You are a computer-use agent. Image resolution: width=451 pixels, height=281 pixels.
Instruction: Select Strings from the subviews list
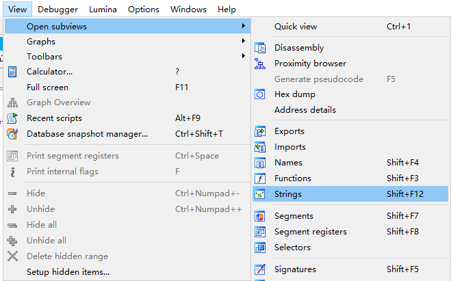tap(288, 194)
